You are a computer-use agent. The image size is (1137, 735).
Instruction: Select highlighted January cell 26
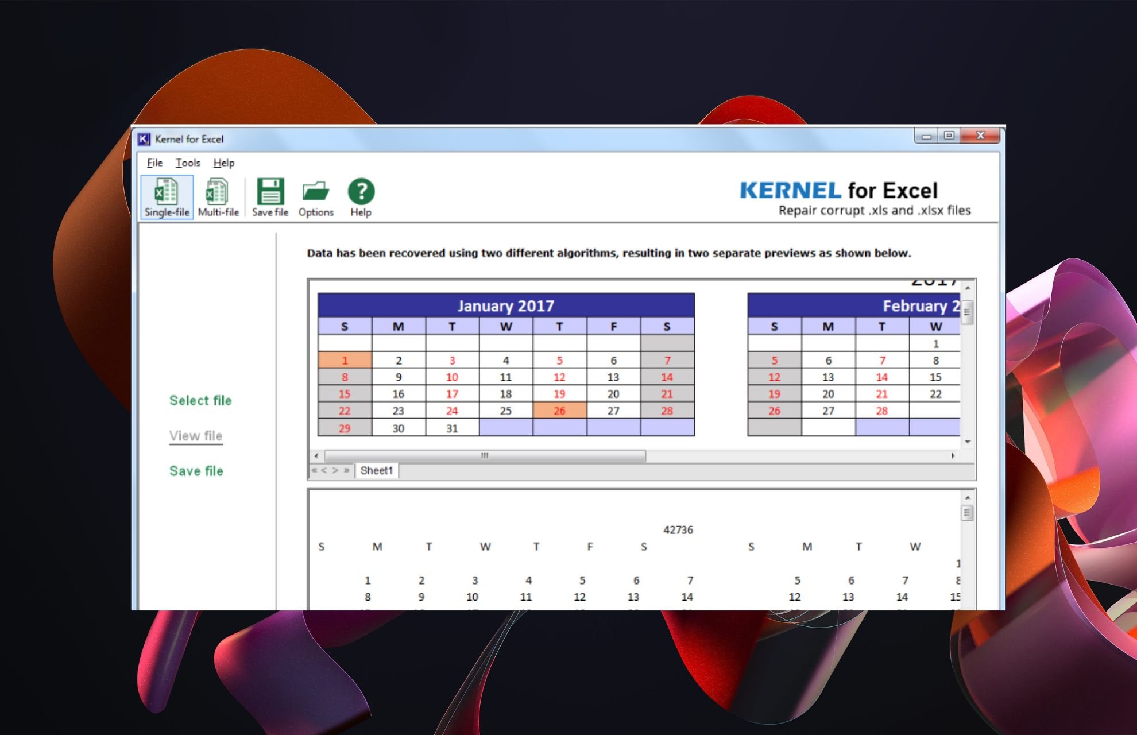pyautogui.click(x=559, y=411)
